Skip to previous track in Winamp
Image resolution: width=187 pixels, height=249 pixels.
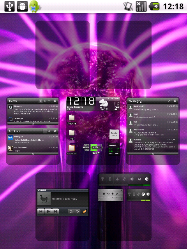tap(41, 211)
